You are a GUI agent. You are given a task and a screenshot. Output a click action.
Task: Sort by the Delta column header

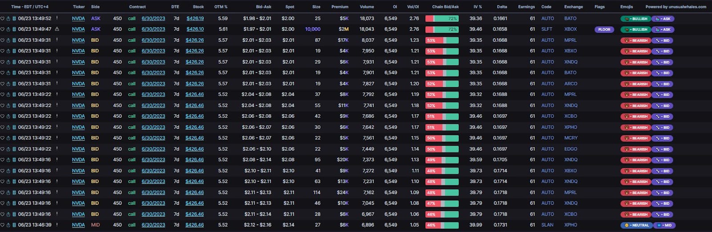[x=502, y=7]
